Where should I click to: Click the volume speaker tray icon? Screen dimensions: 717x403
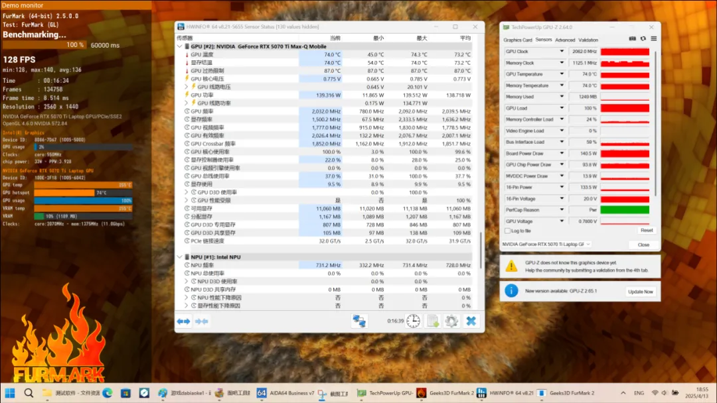tap(664, 393)
